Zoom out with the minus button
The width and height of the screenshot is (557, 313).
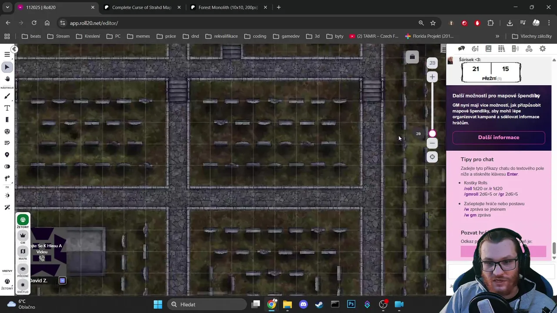pyautogui.click(x=432, y=143)
